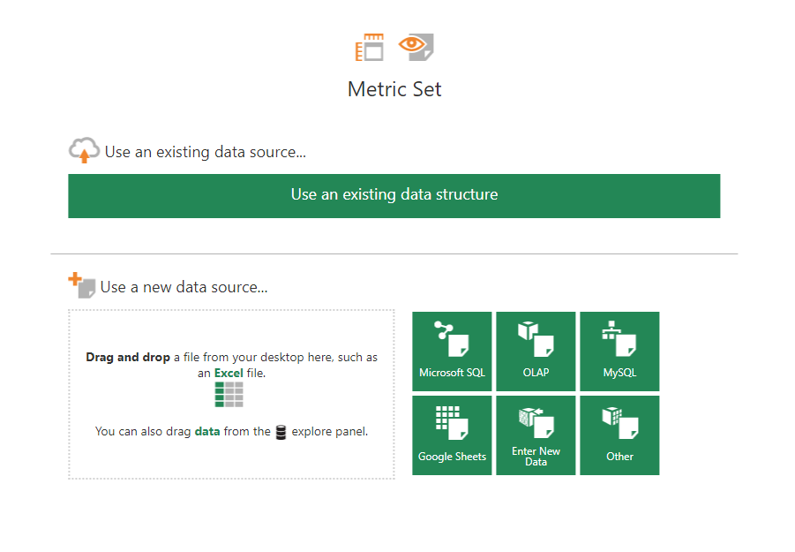Choose the OLAP data source tile

pos(536,352)
